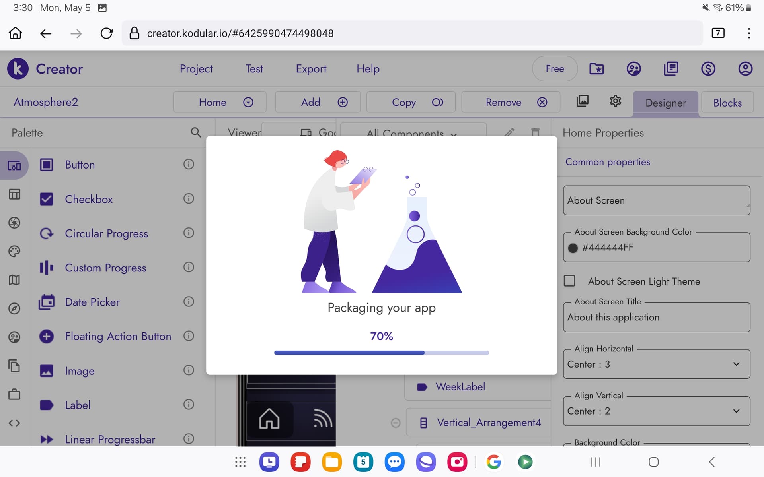Click the Add screen button
Screen dimensions: 764x477
point(318,102)
